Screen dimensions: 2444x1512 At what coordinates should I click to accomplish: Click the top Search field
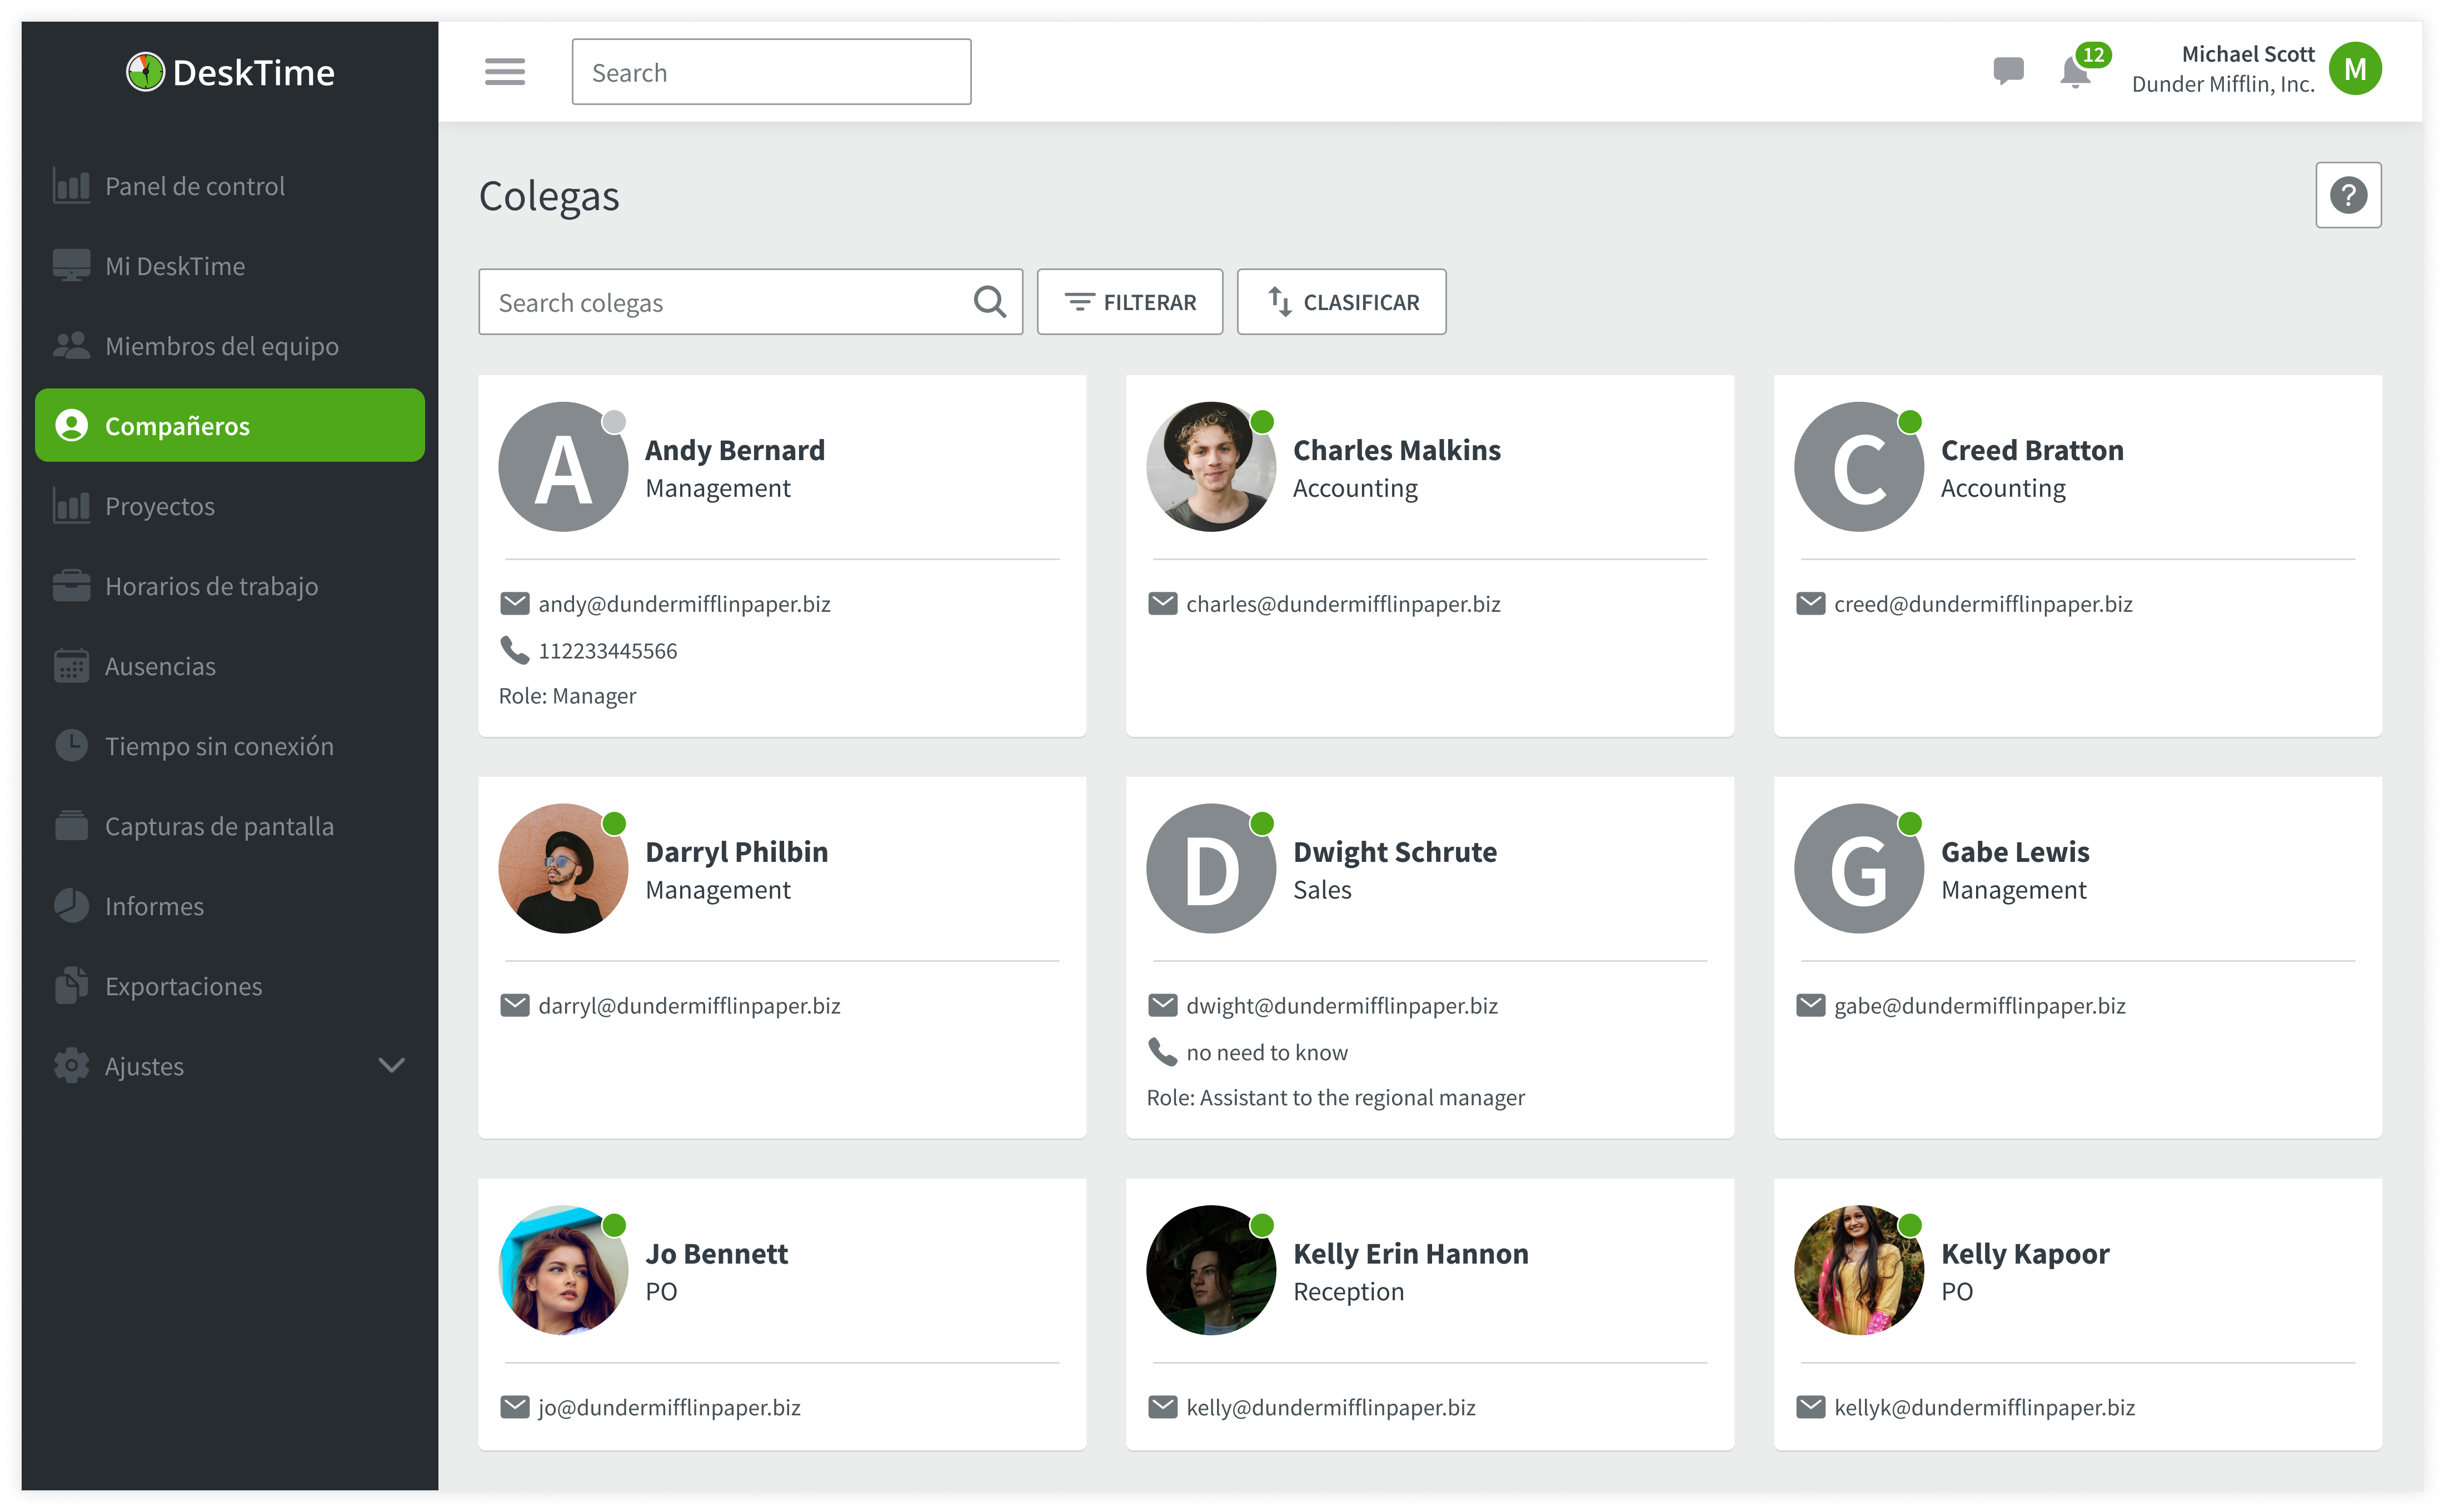[x=771, y=72]
